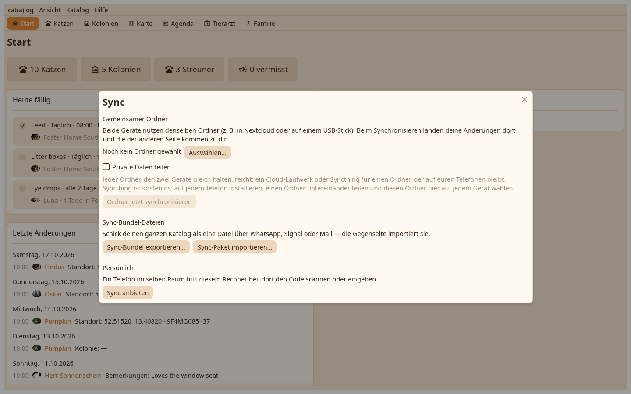Close the Sync dialog with X icon
This screenshot has height=394, width=631.
tap(525, 99)
